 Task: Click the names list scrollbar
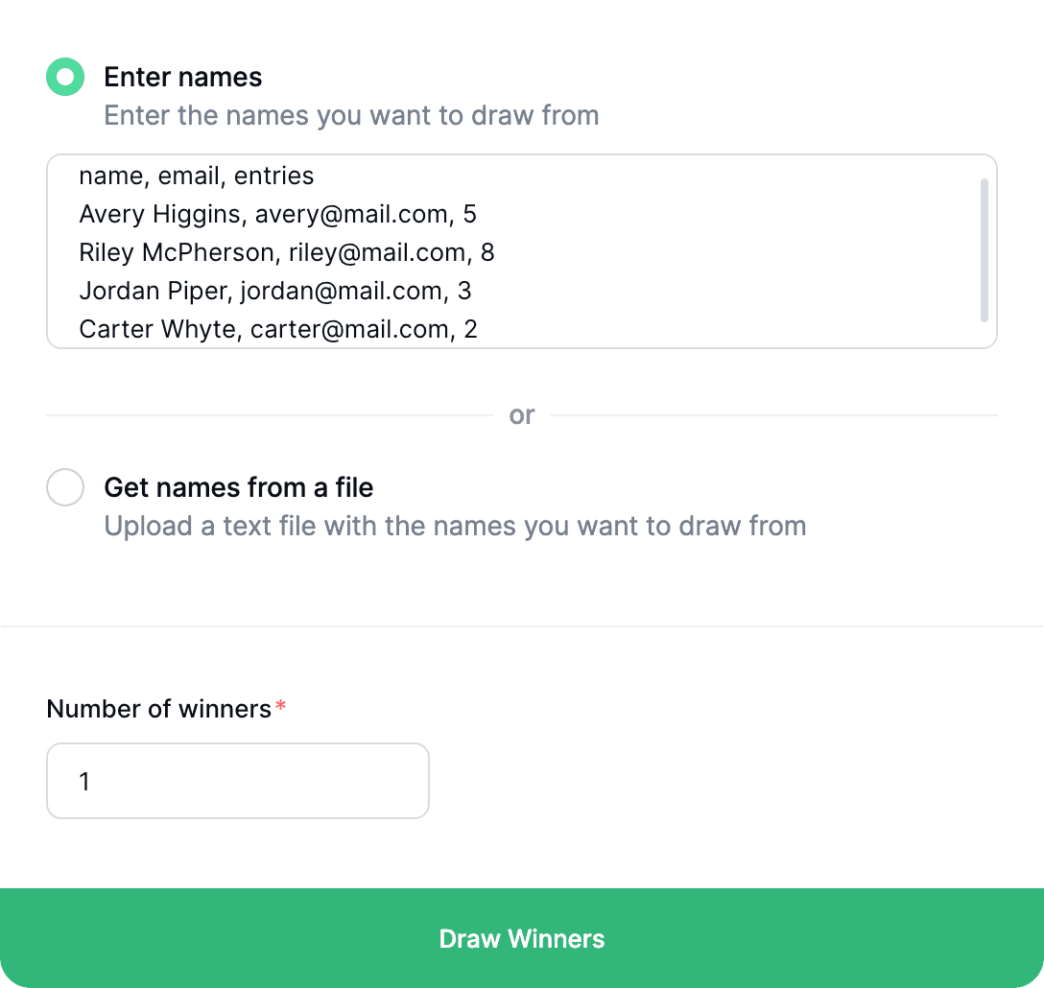[x=985, y=247]
